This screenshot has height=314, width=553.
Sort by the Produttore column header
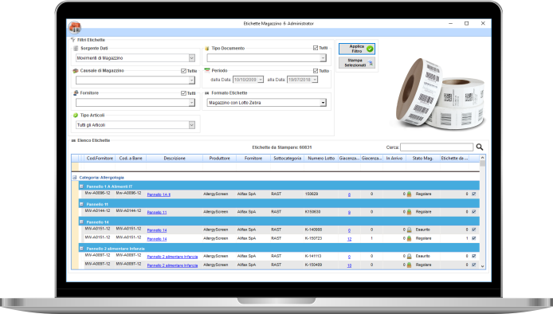(219, 159)
